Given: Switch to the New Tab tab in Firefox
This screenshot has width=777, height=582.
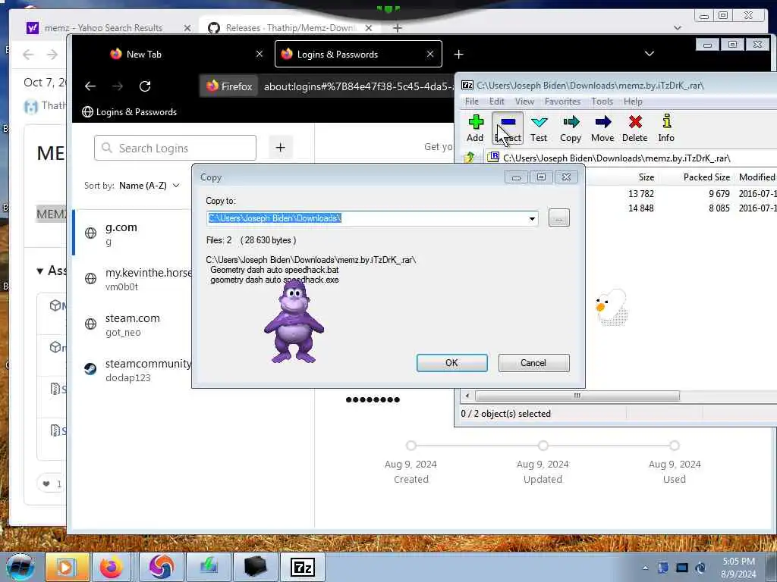Looking at the screenshot, I should [x=143, y=55].
